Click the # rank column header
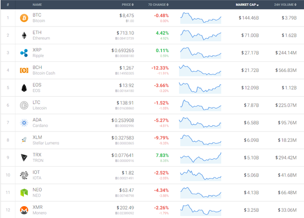The image size is (304, 218). (8, 5)
